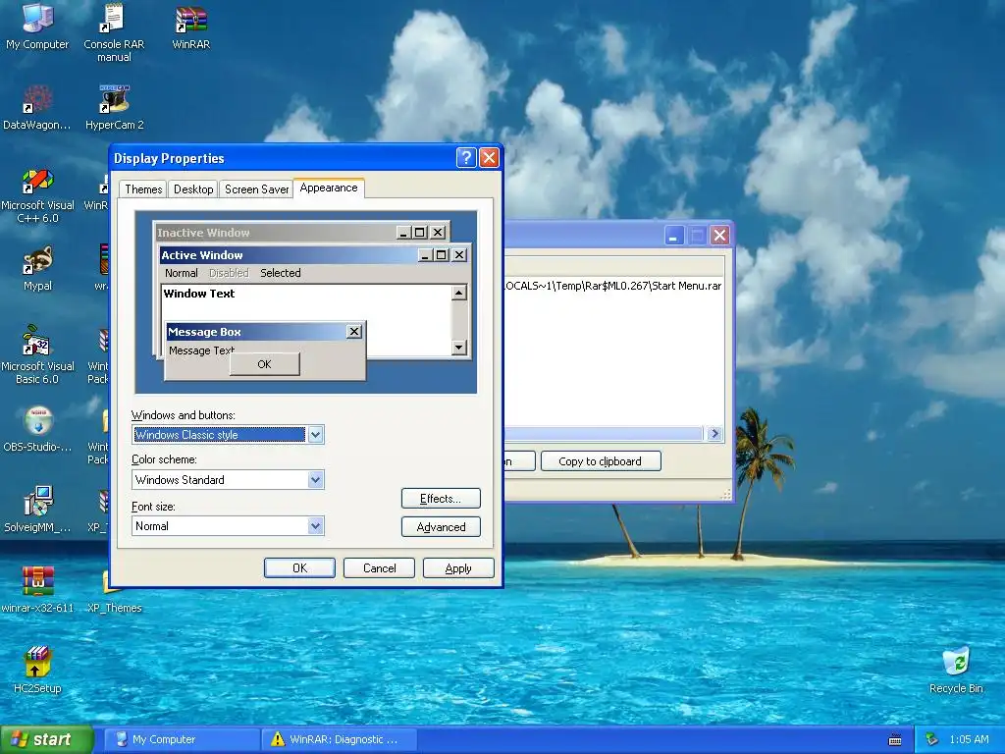Open the Font size dropdown
This screenshot has height=754, width=1005.
pyautogui.click(x=315, y=526)
